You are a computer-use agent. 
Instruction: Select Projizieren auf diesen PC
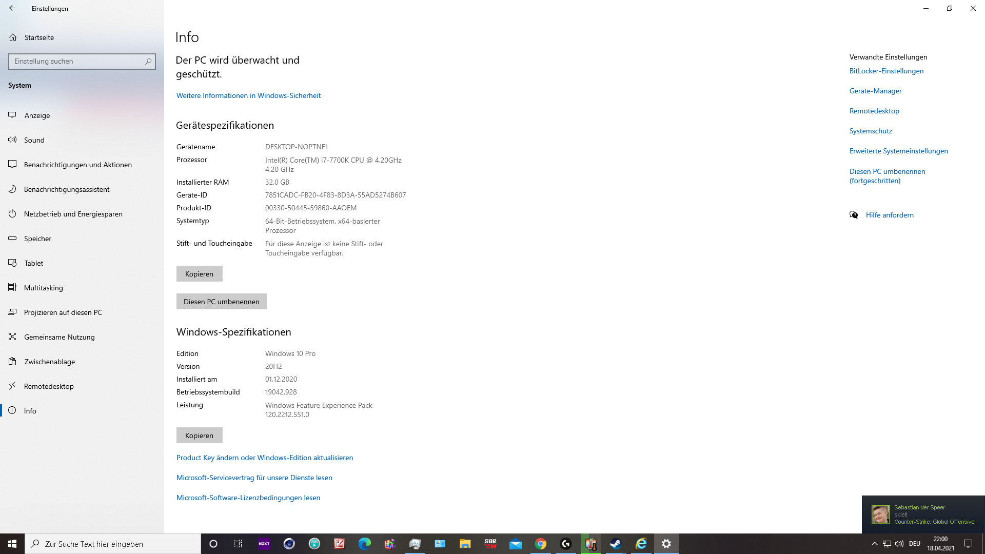coord(63,312)
